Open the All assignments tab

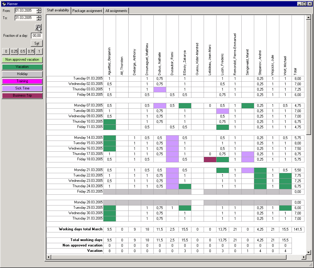(x=116, y=11)
